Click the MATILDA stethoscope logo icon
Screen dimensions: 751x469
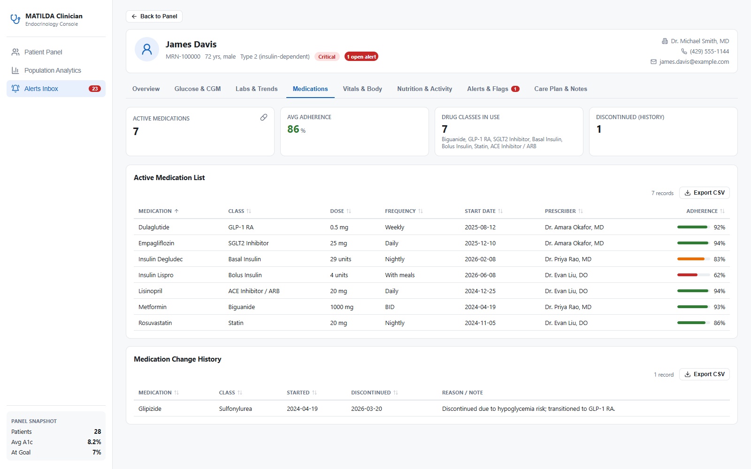(15, 19)
